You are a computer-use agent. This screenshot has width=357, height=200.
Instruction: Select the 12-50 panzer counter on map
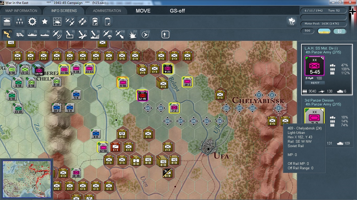point(103,147)
